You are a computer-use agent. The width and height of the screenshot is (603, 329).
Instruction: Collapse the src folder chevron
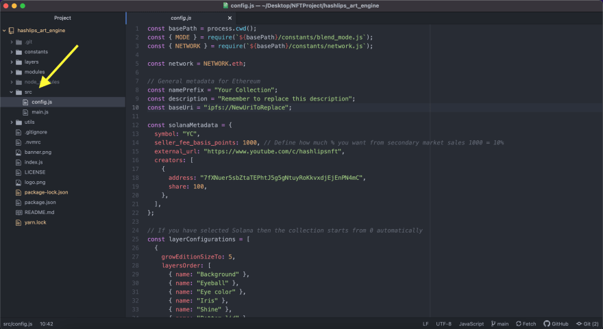(x=11, y=92)
